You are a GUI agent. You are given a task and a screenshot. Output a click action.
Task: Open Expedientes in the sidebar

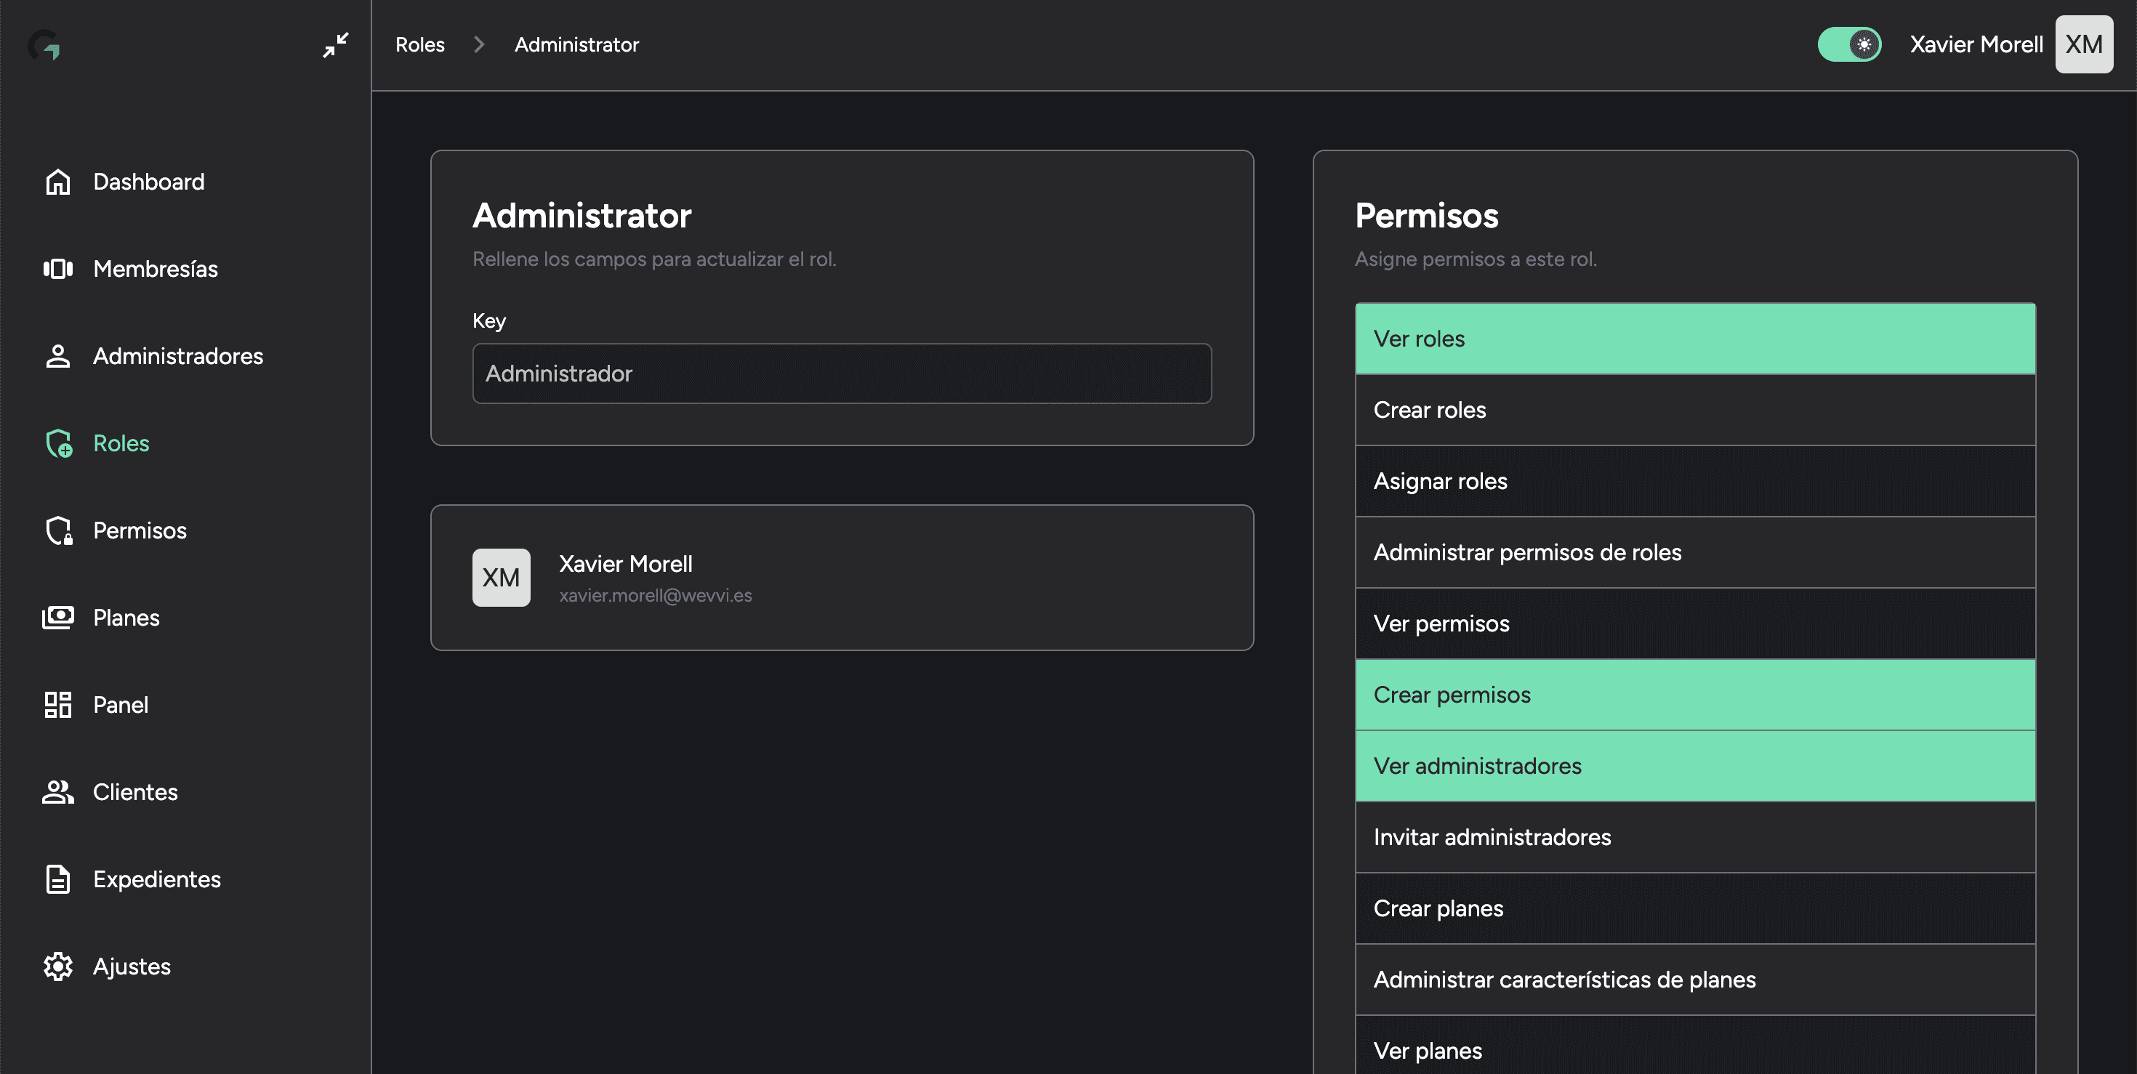156,879
